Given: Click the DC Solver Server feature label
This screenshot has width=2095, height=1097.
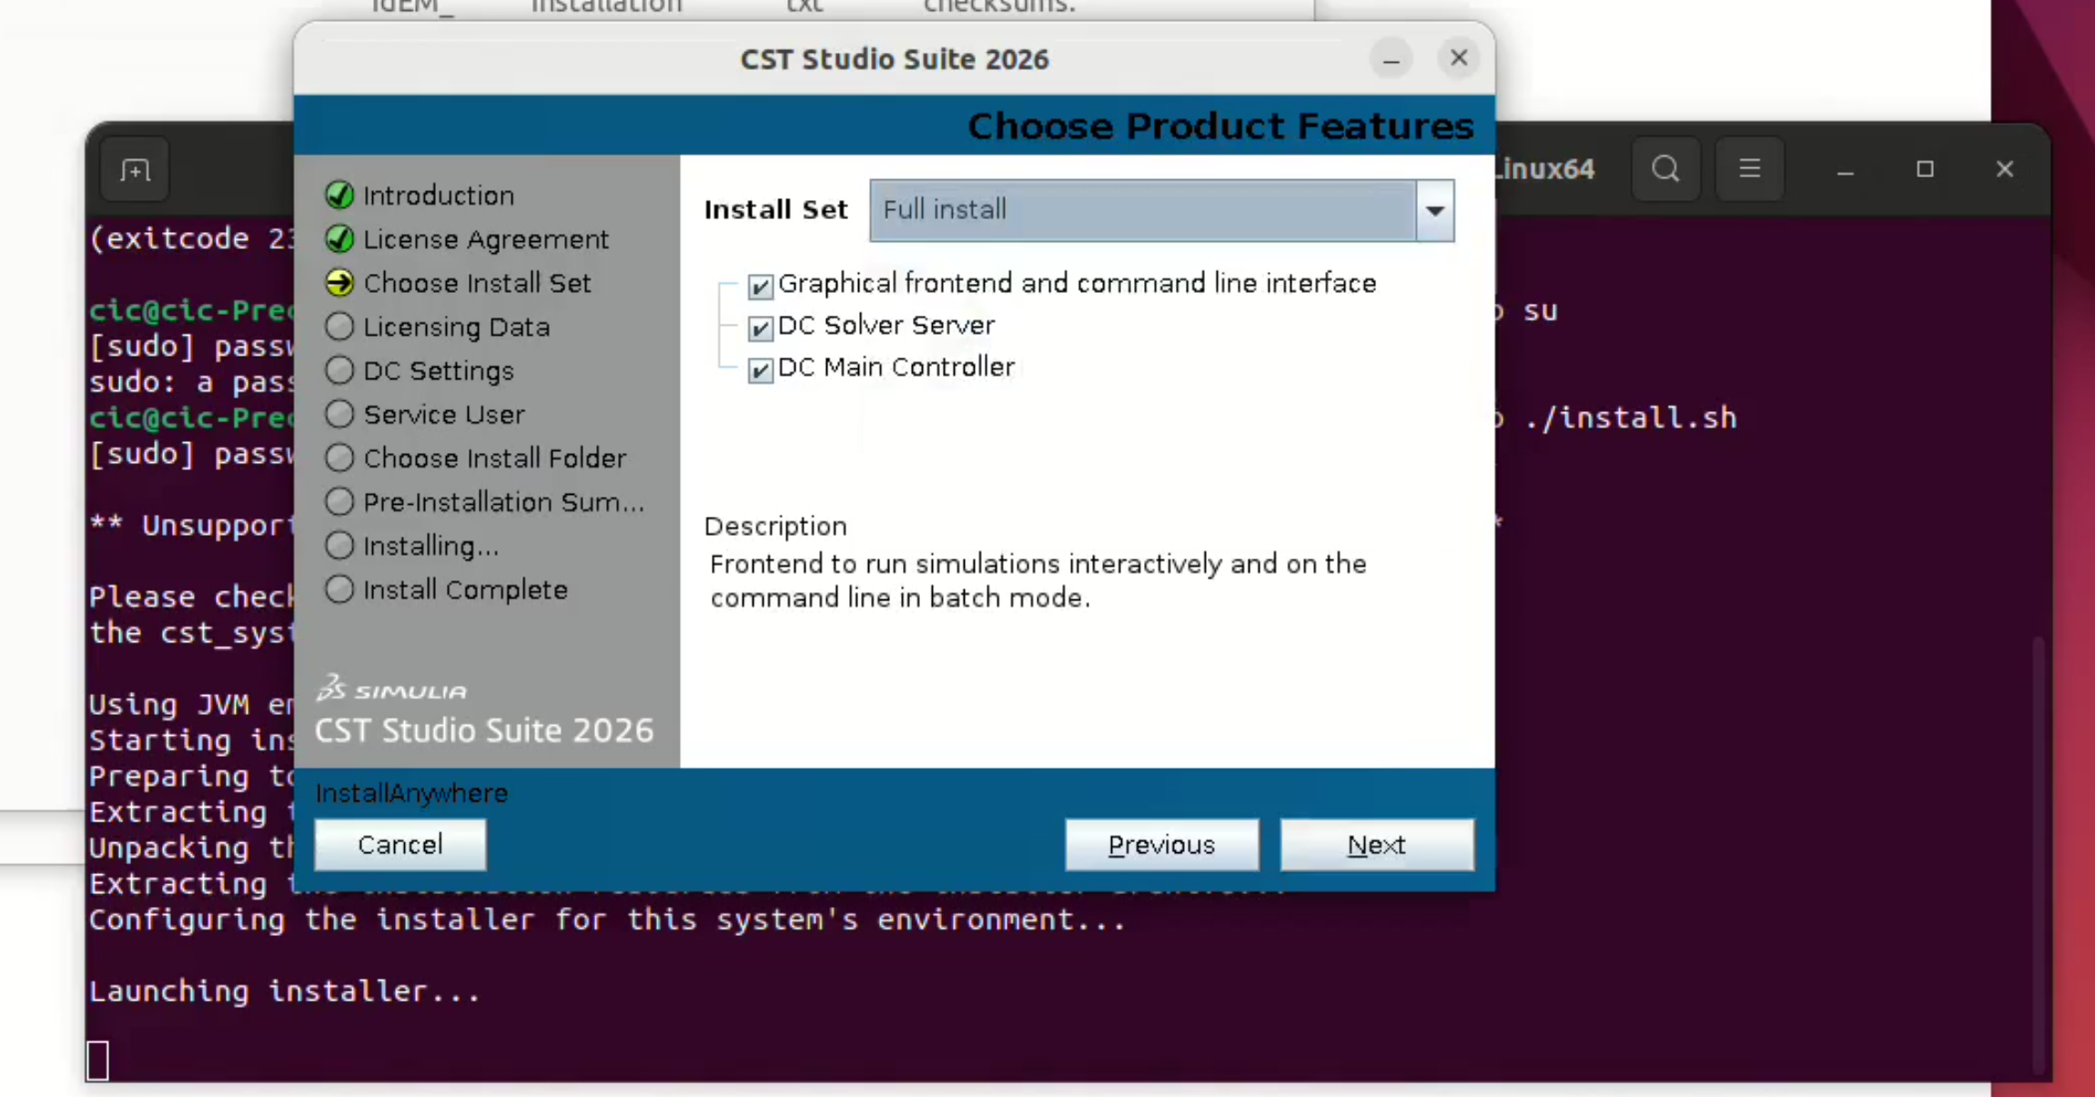Looking at the screenshot, I should [886, 325].
